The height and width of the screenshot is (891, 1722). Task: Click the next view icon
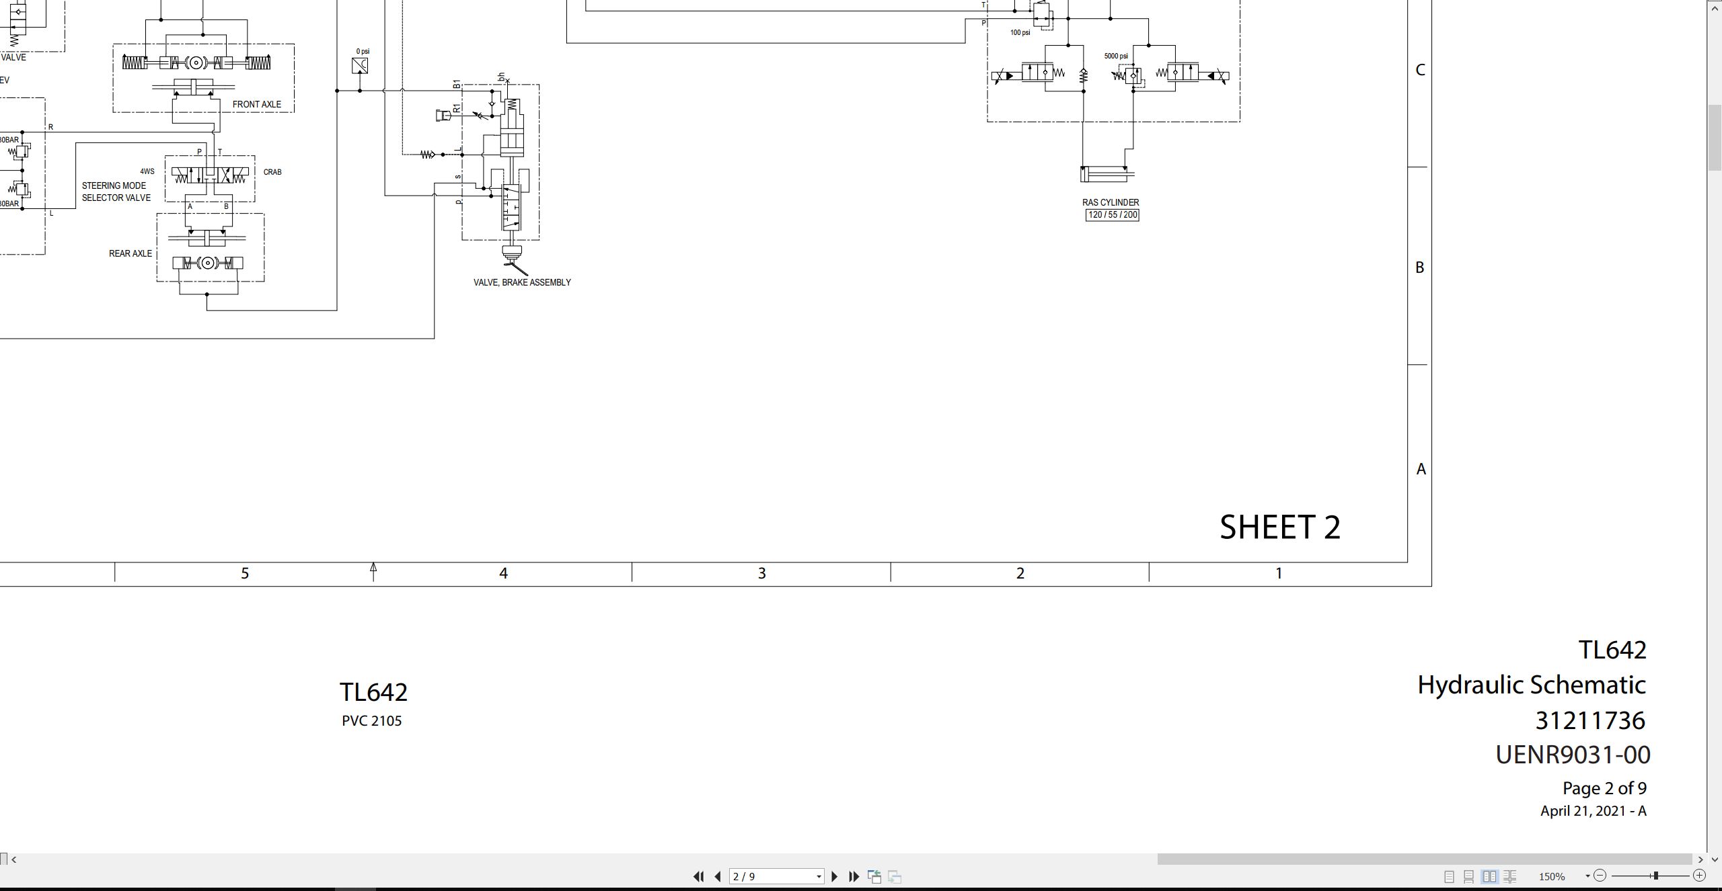pos(895,876)
